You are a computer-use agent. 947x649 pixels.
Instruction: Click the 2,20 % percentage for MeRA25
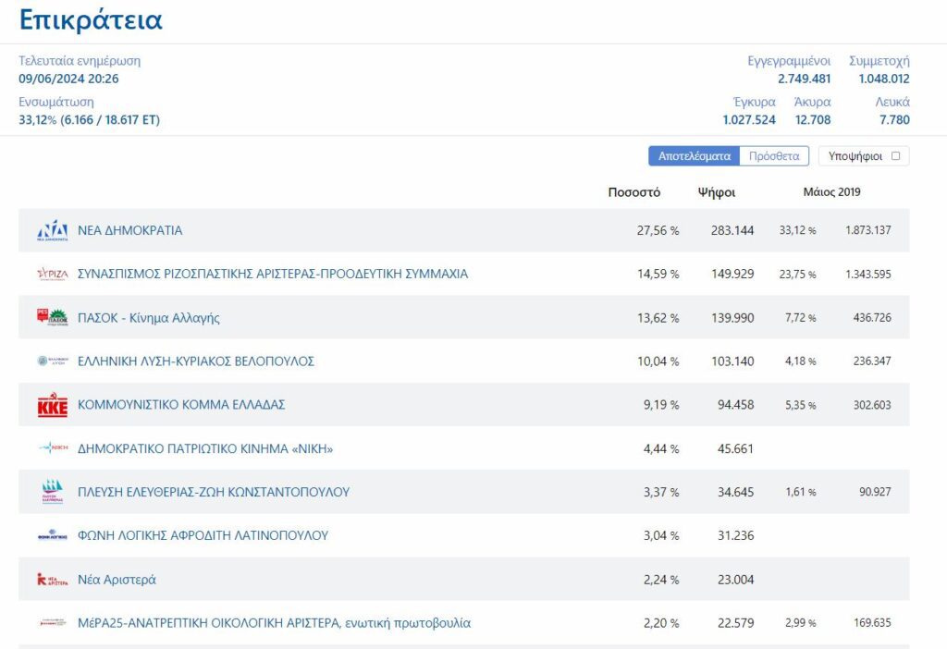660,623
